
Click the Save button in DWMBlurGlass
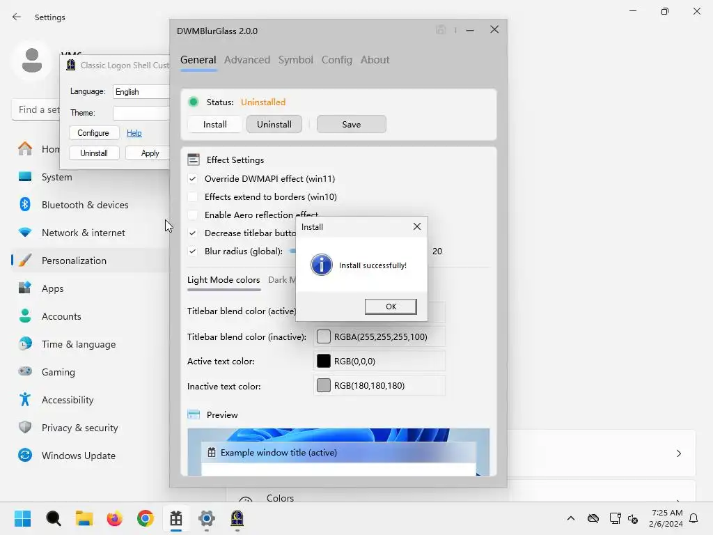[352, 124]
